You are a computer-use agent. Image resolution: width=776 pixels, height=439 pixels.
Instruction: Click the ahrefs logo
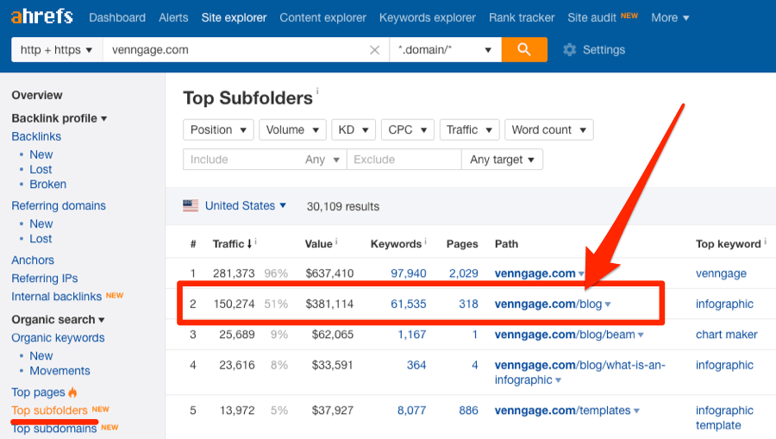pos(42,16)
